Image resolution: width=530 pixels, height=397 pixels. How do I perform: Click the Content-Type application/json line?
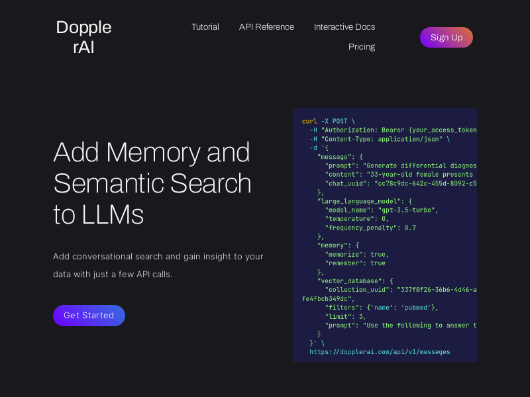[380, 139]
